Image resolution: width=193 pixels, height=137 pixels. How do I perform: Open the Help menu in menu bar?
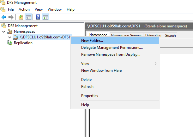coord(70,9)
